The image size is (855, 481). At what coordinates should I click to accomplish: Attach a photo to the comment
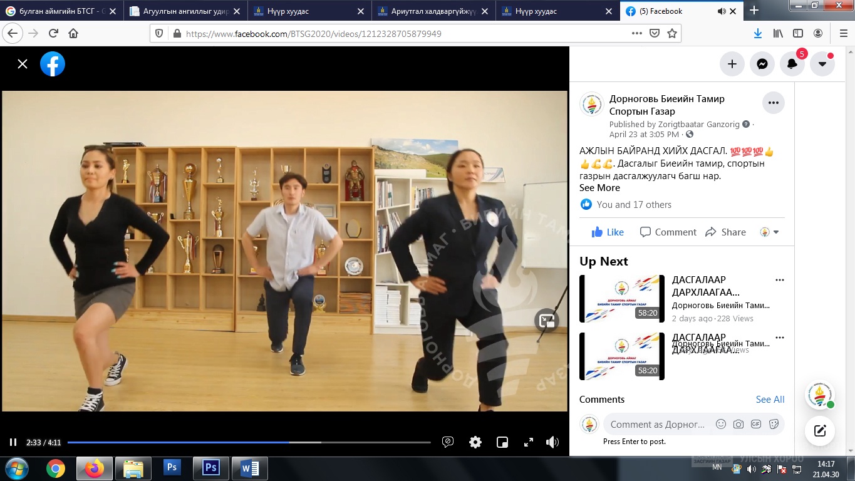click(738, 424)
